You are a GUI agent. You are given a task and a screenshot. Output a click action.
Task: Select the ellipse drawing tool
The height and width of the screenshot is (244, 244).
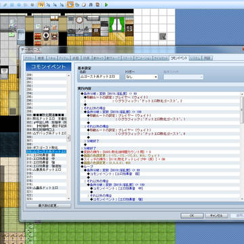[x=19, y=5]
